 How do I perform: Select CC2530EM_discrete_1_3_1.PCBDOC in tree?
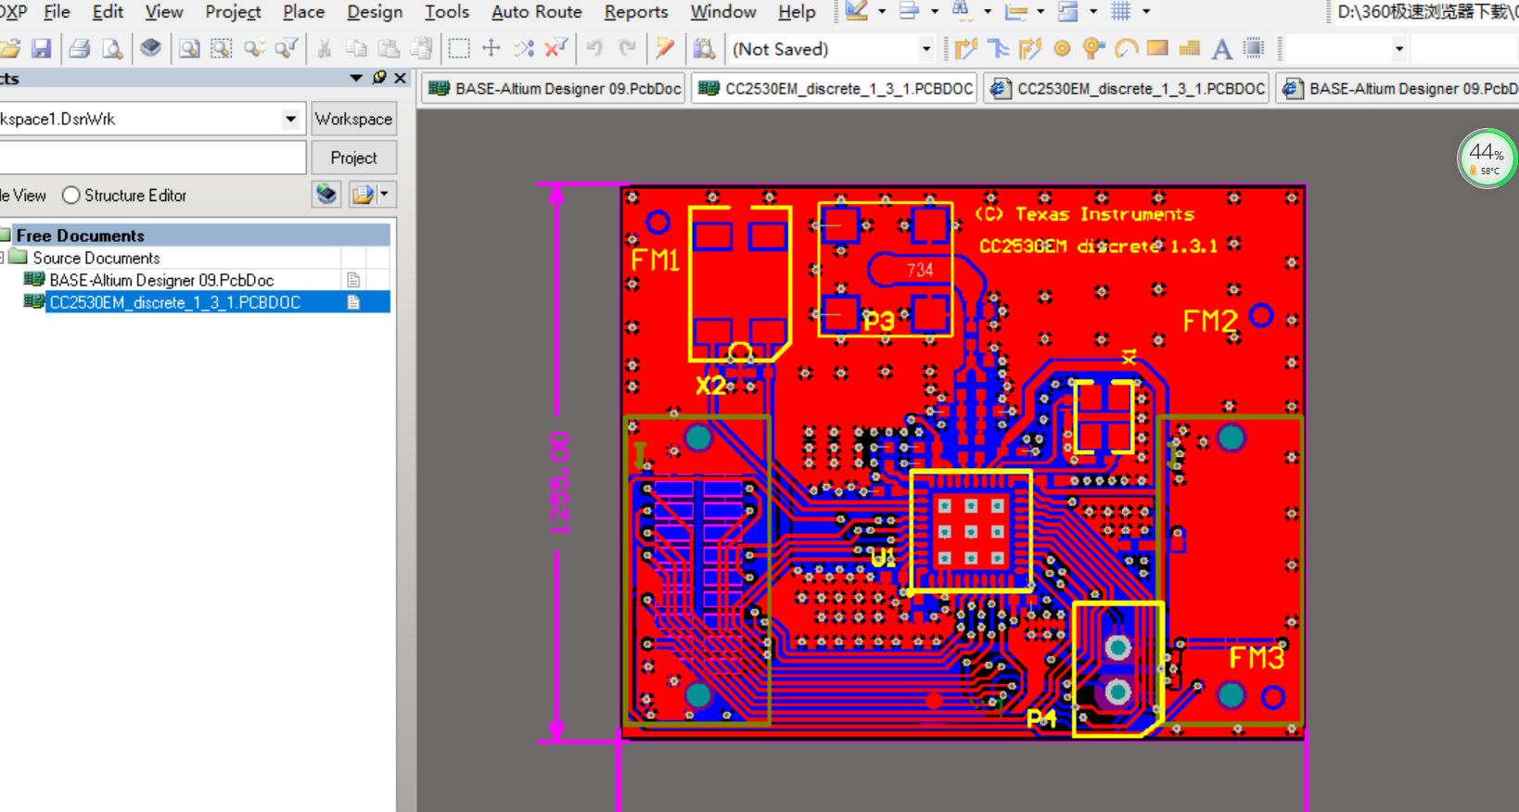point(175,302)
